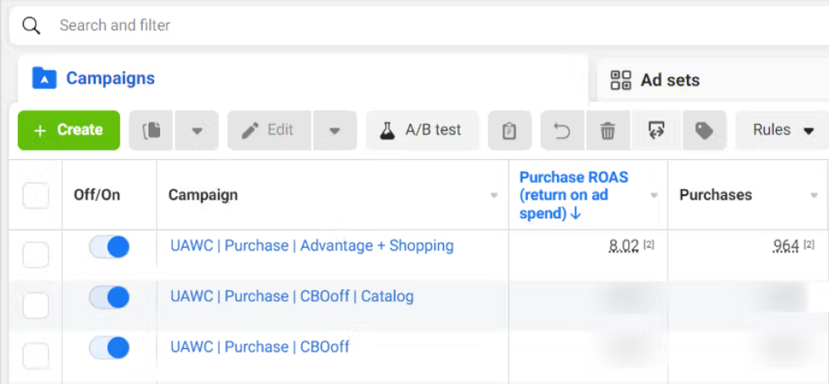The image size is (829, 384).
Task: Open dropdown arrow next to duplicate button
Action: click(197, 130)
